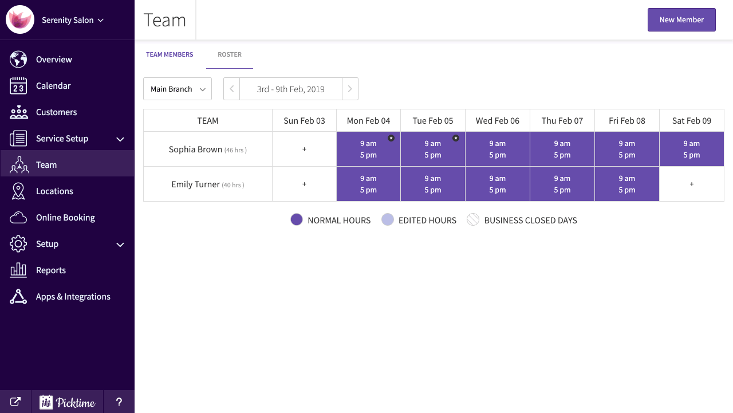Go to next week with right arrow
733x413 pixels.
350,89
